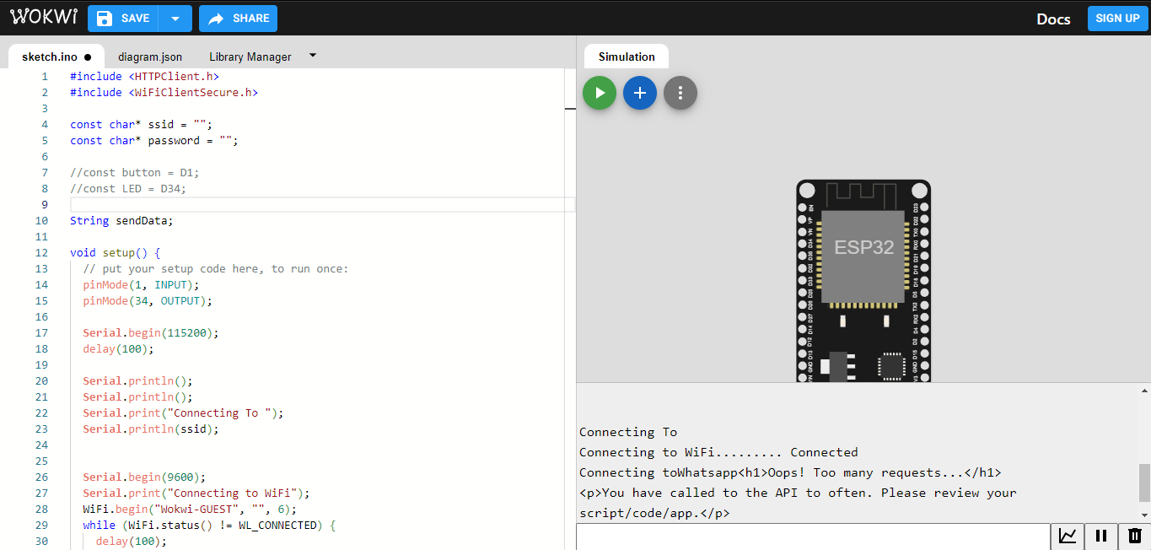
Task: Click the comment '//const button = D1;'
Action: click(135, 173)
